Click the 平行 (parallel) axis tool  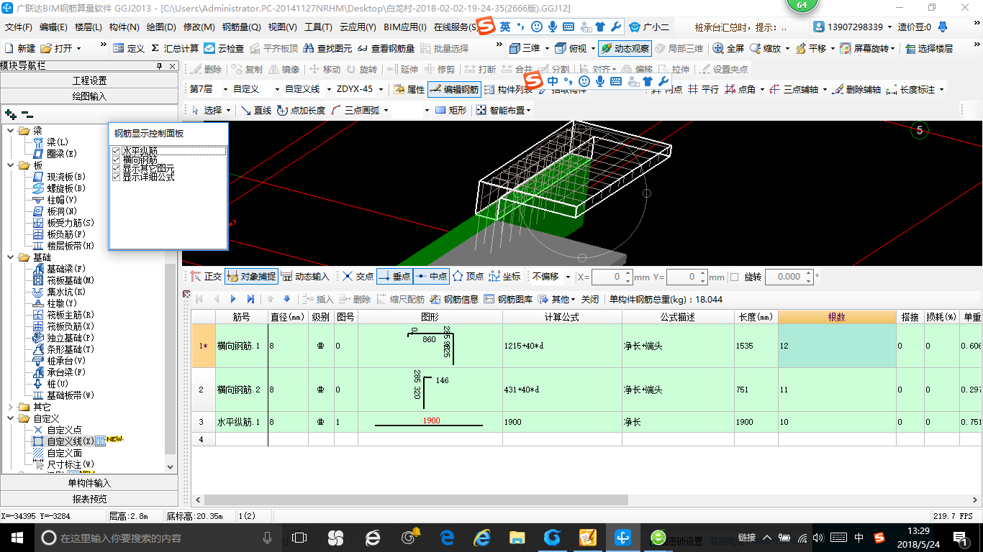[703, 90]
